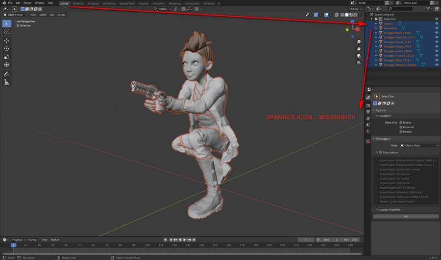The width and height of the screenshot is (441, 260).
Task: Switch to the Sculpting workspace tab
Action: coord(93,3)
